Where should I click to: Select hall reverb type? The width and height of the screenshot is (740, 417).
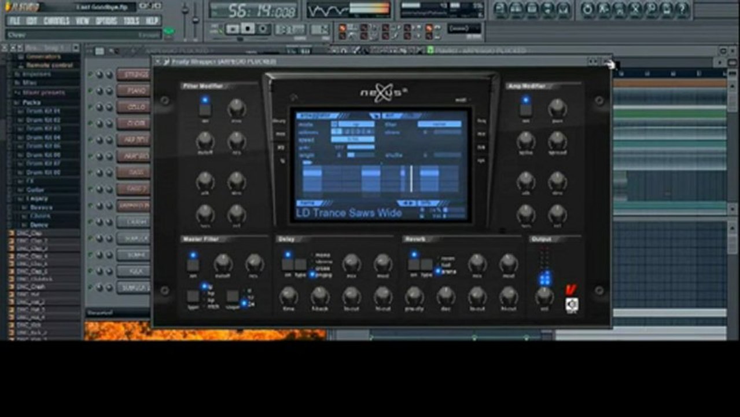(446, 265)
